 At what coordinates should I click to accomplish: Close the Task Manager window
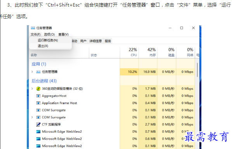(x=193, y=28)
